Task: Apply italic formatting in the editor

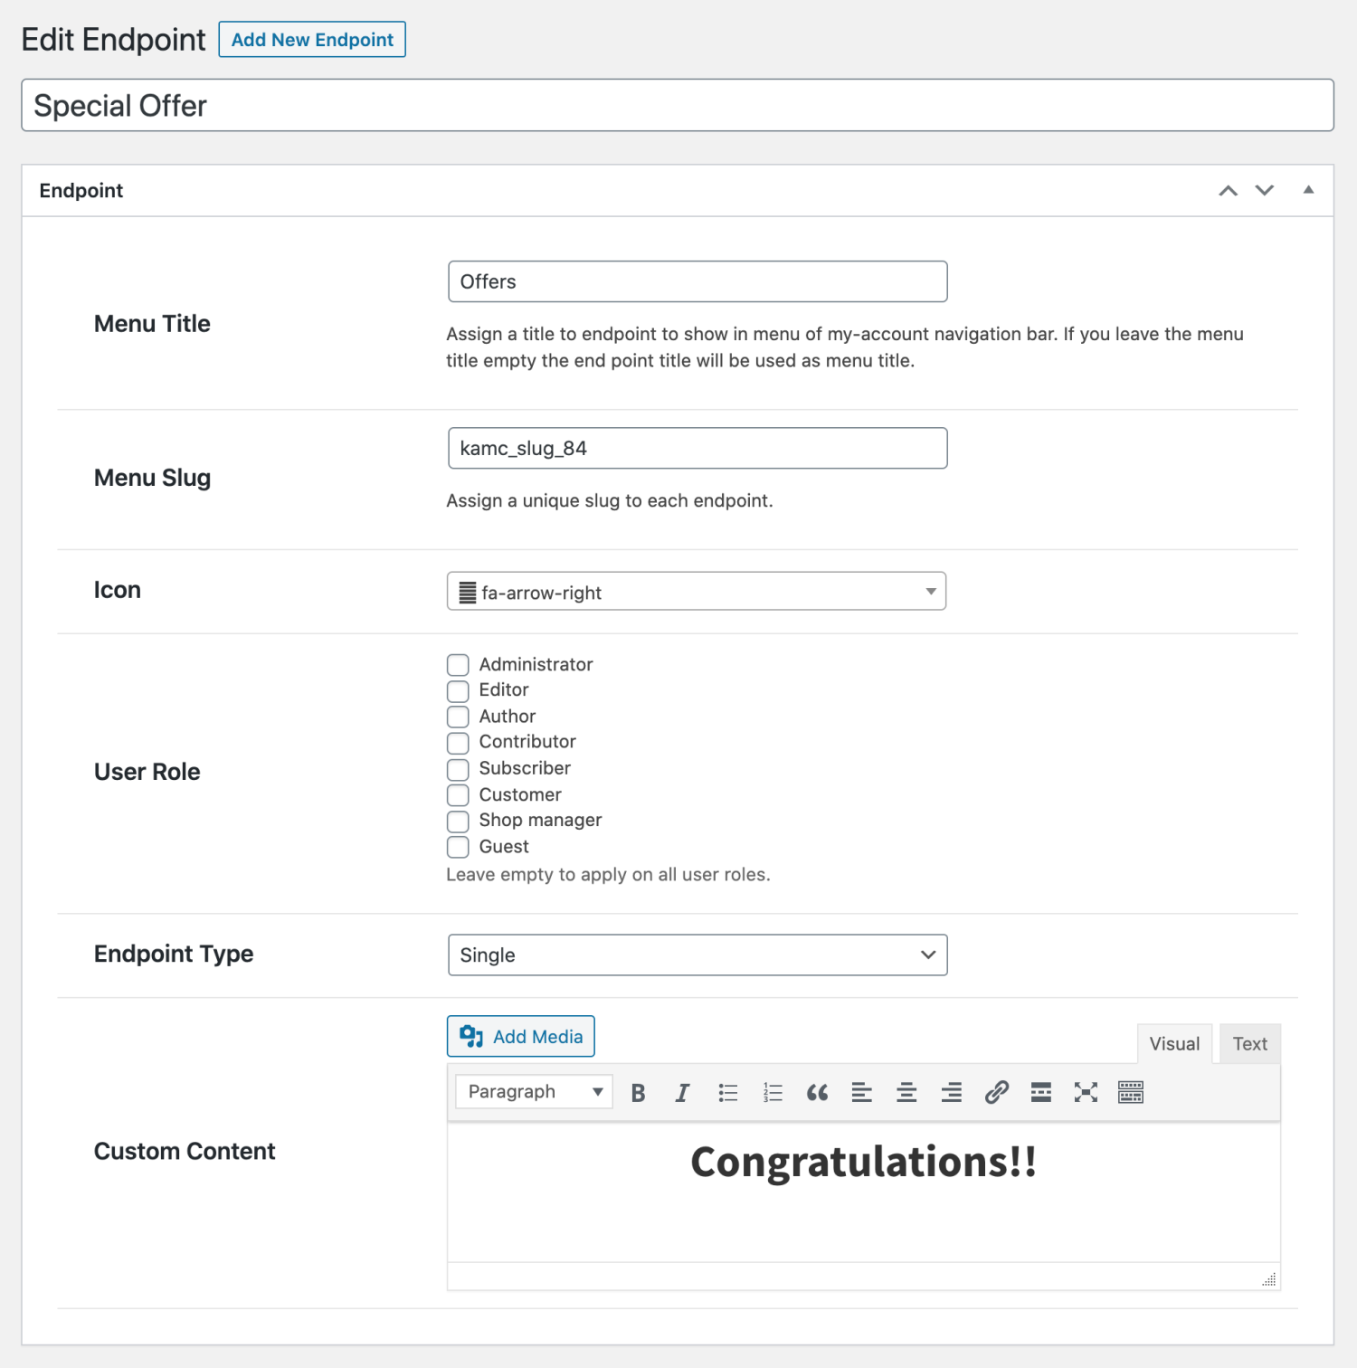Action: tap(682, 1092)
